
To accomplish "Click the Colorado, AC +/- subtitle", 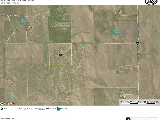I will [x=10, y=3].
